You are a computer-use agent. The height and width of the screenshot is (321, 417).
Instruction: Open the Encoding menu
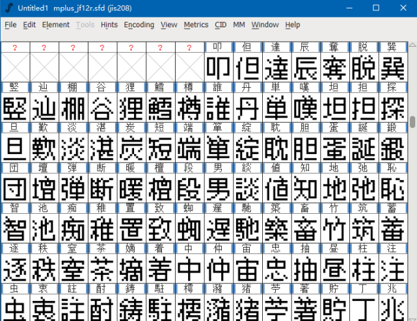(139, 25)
